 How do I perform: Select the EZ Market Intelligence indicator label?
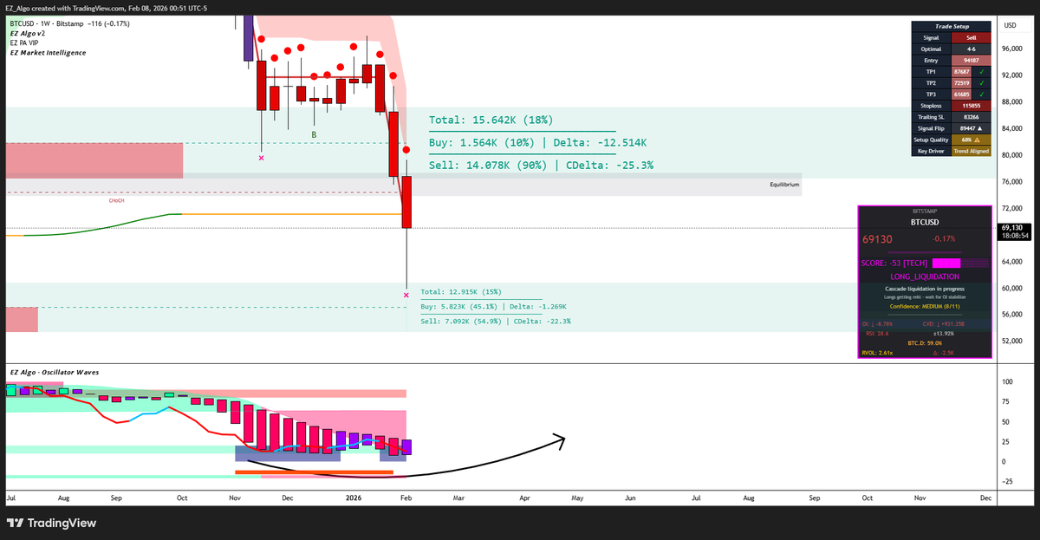(x=47, y=53)
